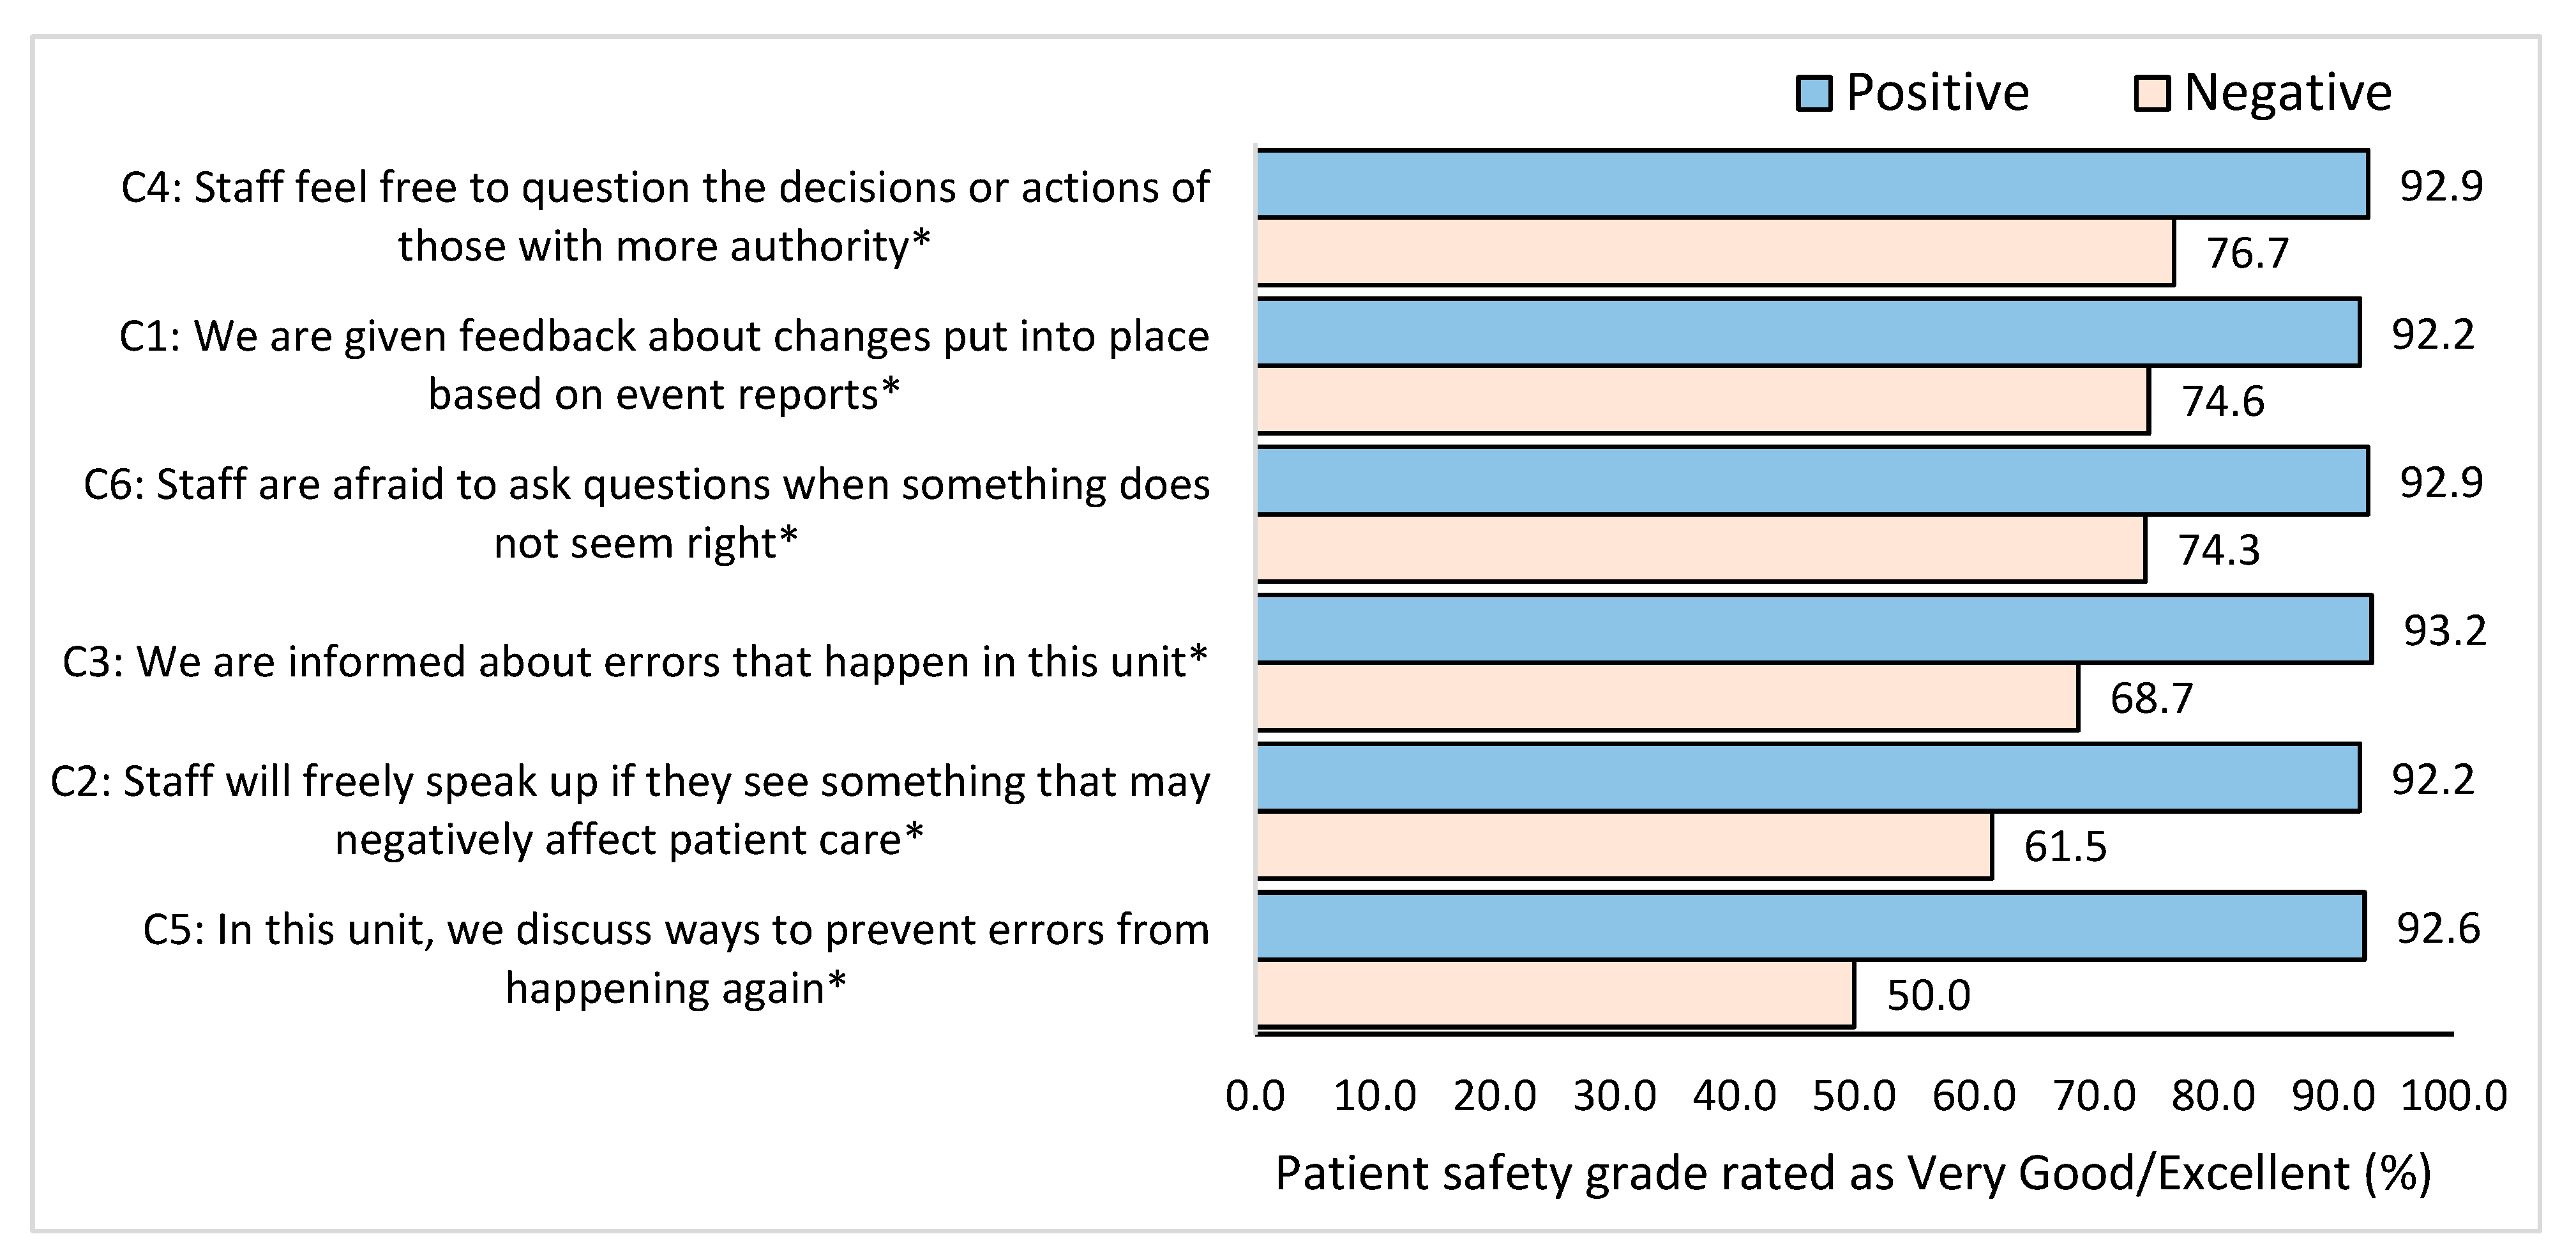Image resolution: width=2576 pixels, height=1257 pixels.
Task: Select the 100.0 x-axis tick label
Action: (2453, 1096)
